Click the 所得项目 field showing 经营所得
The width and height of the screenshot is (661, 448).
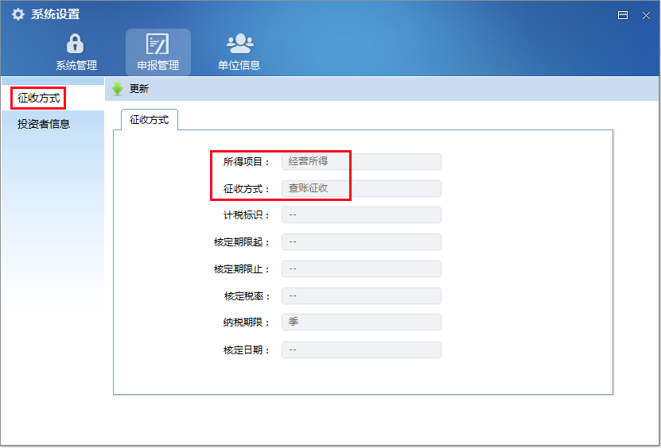click(x=361, y=162)
